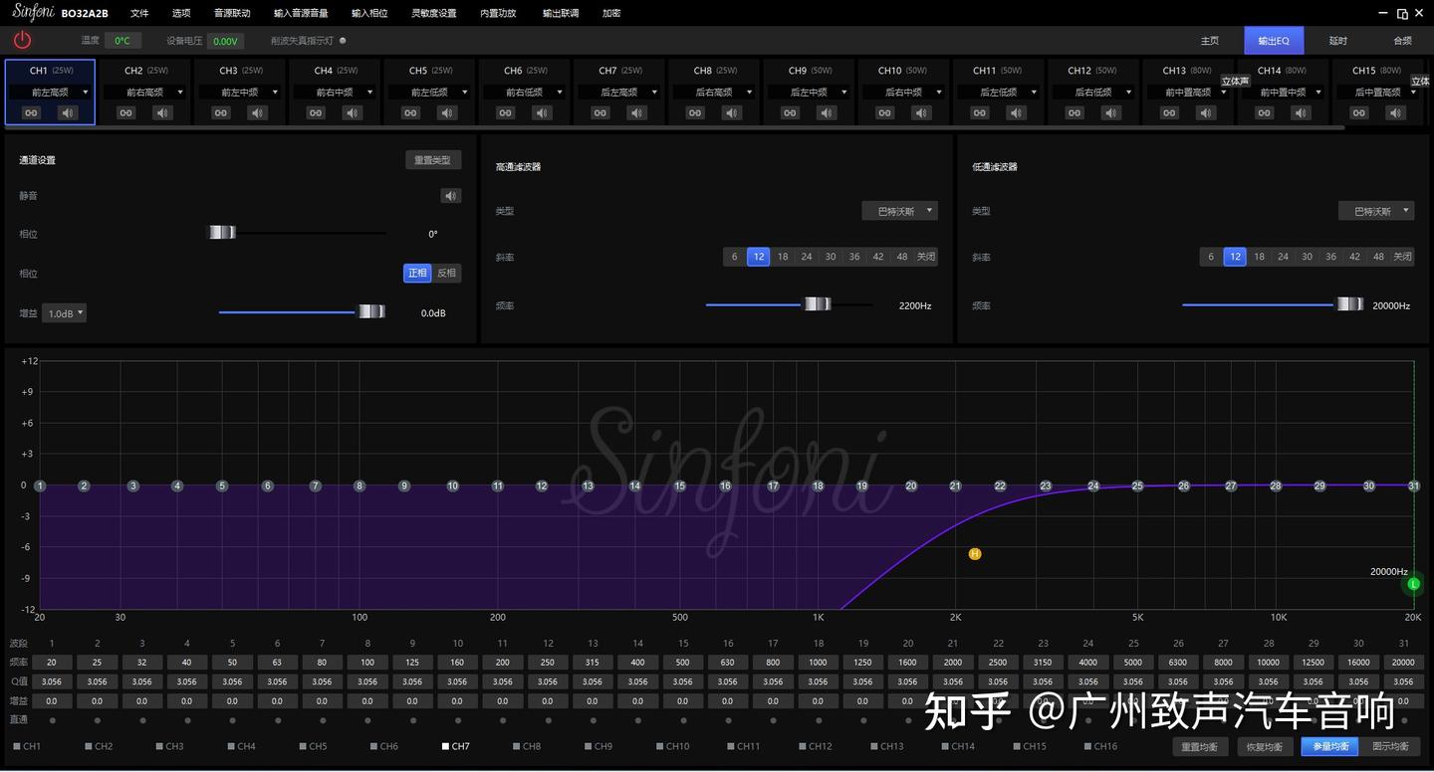Click CH13 link chain icon
This screenshot has width=1434, height=772.
click(1170, 112)
